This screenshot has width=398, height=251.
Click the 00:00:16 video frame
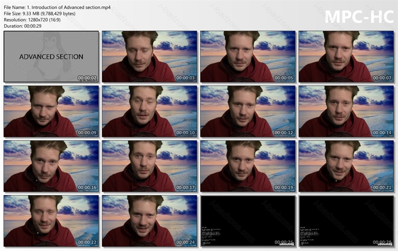point(51,166)
